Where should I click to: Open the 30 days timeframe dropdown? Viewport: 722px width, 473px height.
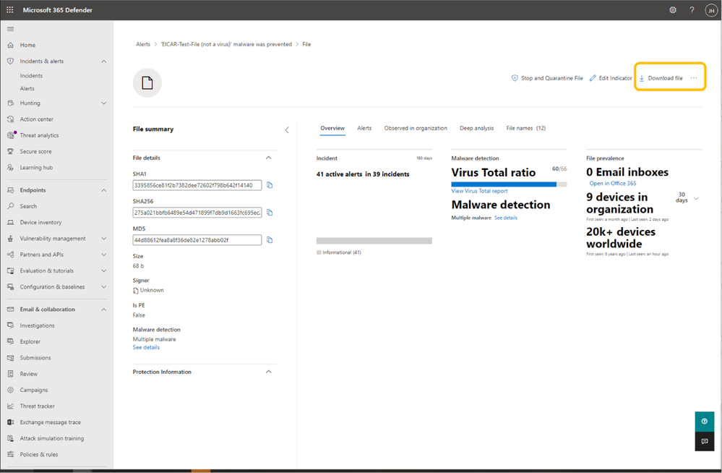pos(696,199)
